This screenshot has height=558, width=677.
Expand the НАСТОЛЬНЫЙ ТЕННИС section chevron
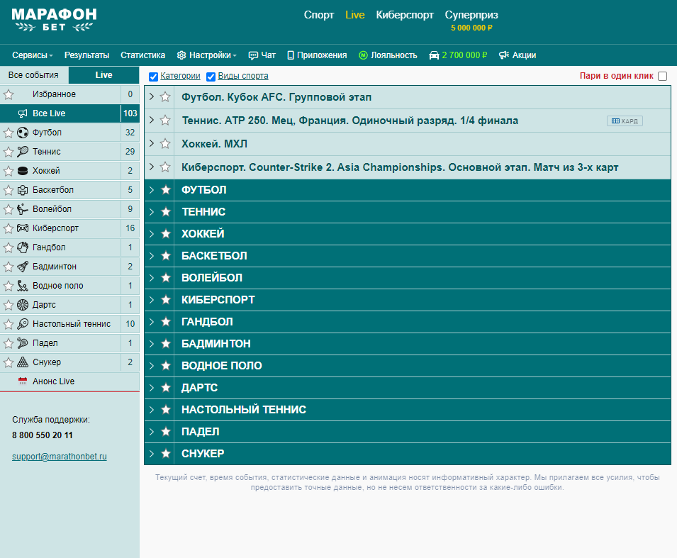pyautogui.click(x=152, y=409)
